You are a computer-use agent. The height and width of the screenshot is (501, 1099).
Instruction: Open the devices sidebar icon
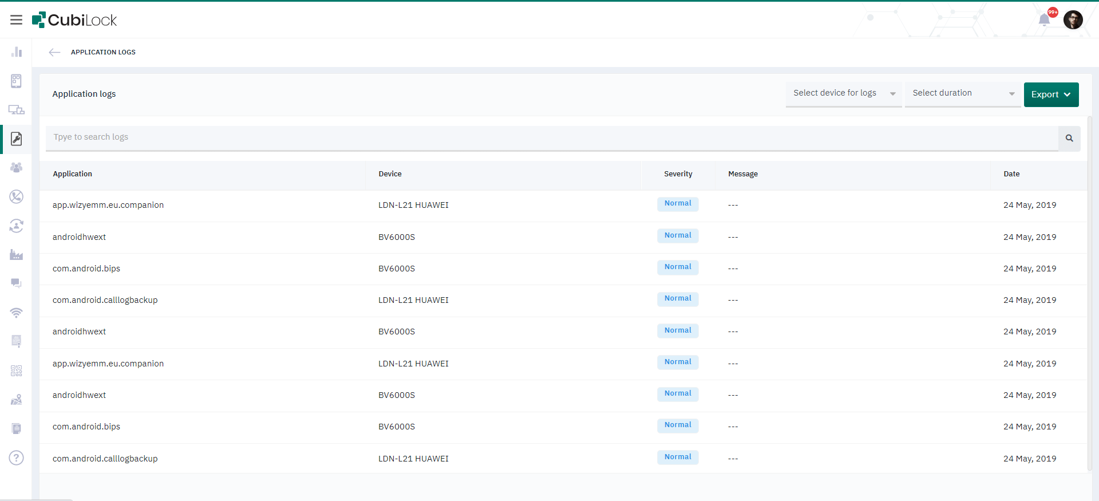click(x=16, y=110)
